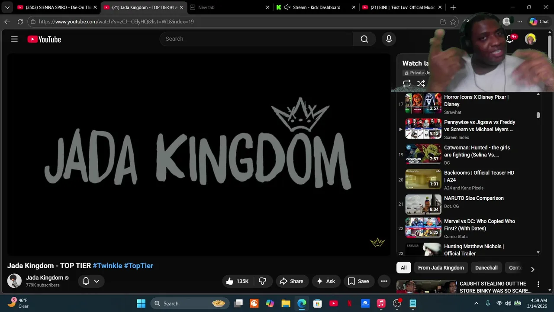
Task: Open a new browser tab
Action: (x=453, y=7)
